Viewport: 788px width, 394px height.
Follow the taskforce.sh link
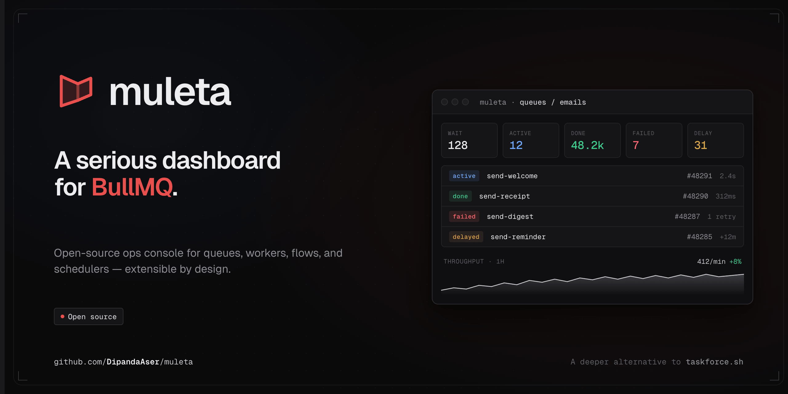(x=714, y=362)
